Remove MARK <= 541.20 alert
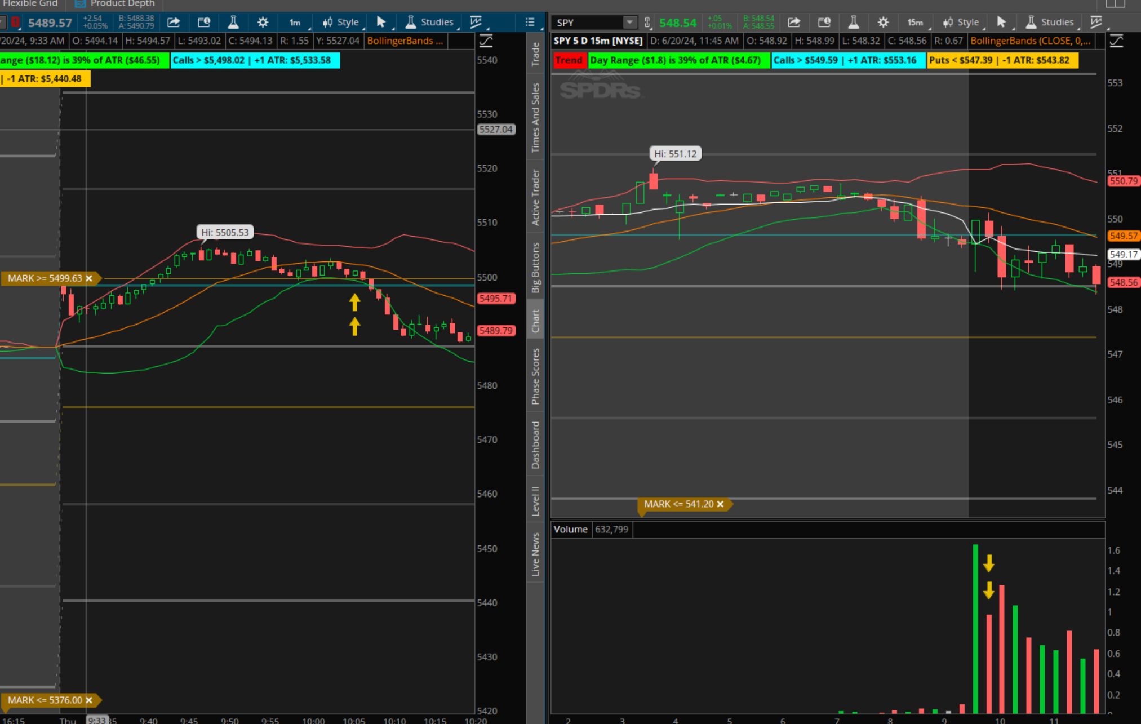The image size is (1141, 724). (x=720, y=504)
